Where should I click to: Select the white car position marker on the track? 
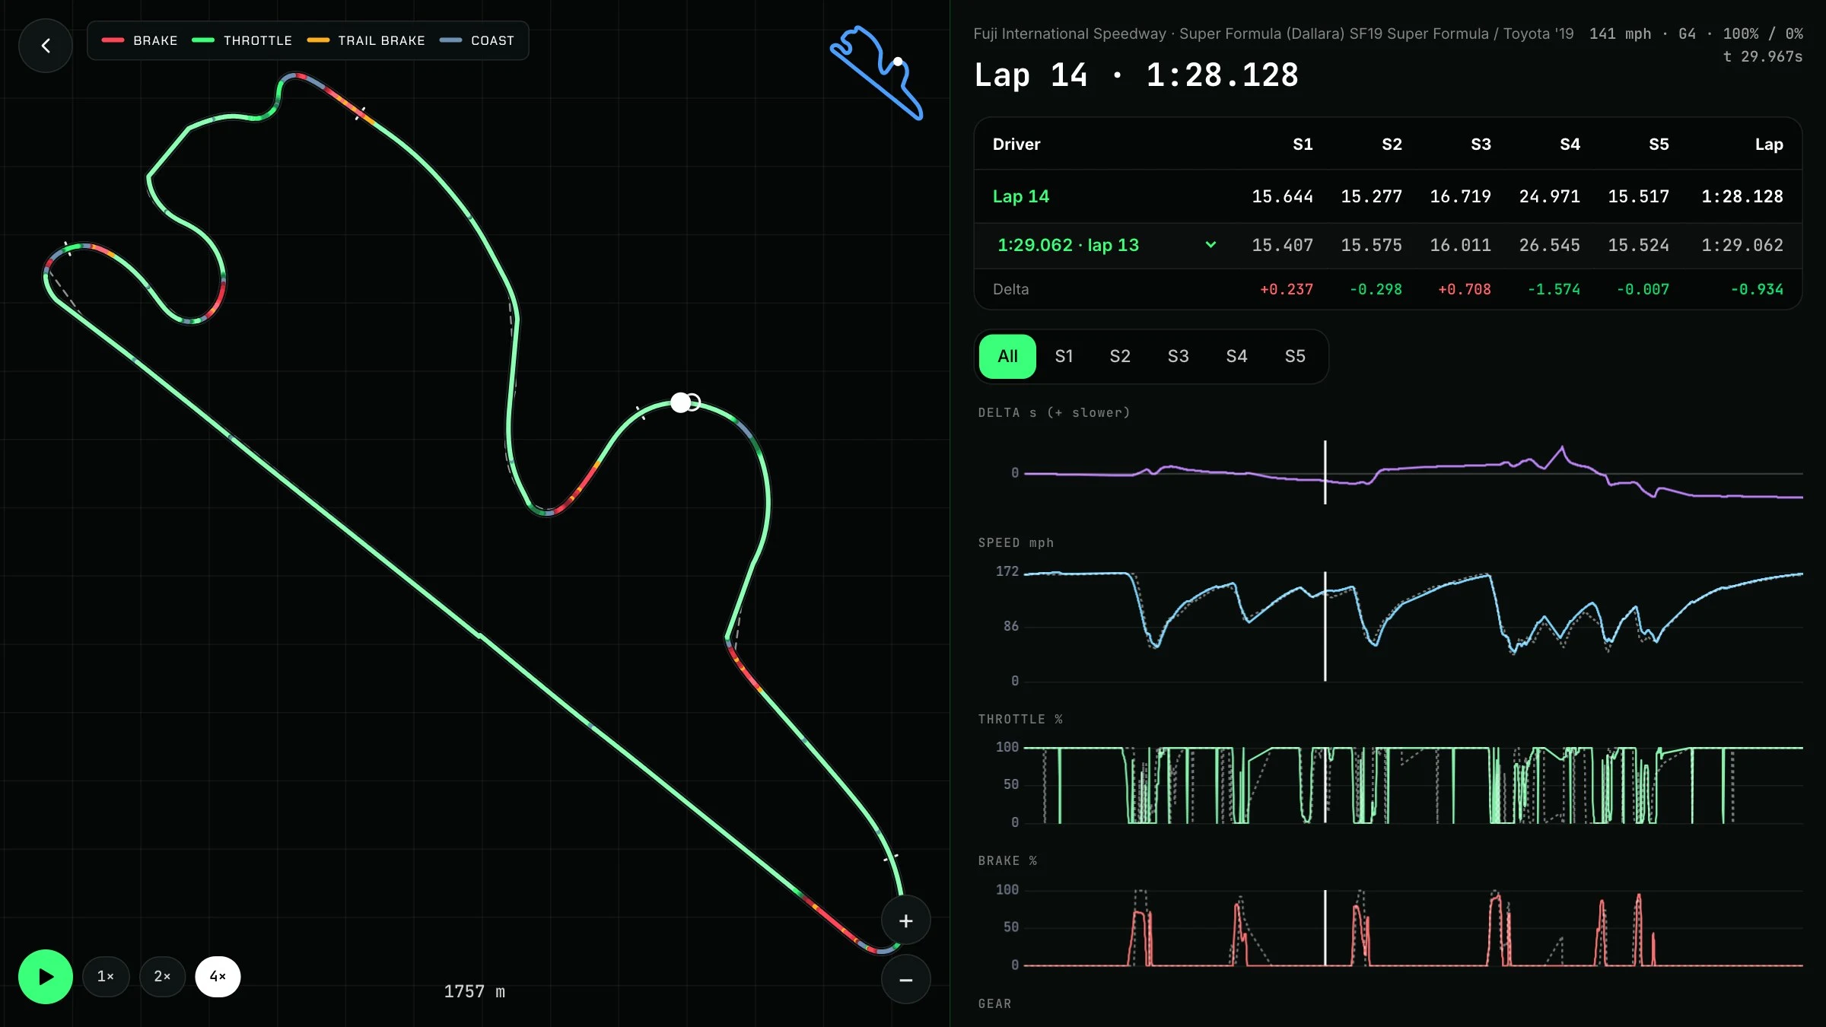pyautogui.click(x=681, y=402)
